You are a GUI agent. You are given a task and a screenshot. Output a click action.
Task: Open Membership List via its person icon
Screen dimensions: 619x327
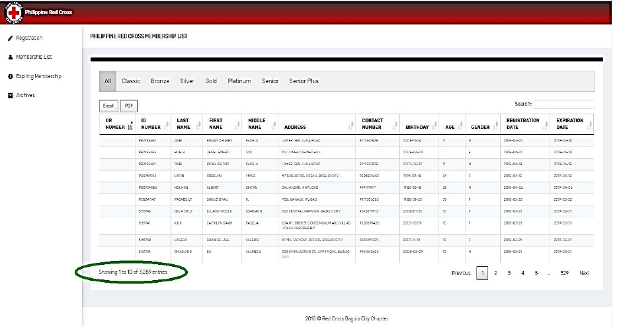pyautogui.click(x=11, y=57)
